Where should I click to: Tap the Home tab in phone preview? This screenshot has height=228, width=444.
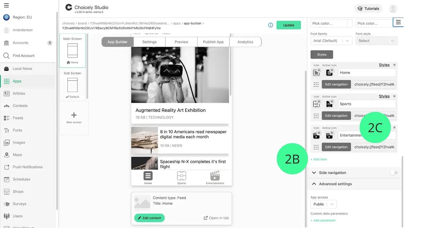click(148, 178)
